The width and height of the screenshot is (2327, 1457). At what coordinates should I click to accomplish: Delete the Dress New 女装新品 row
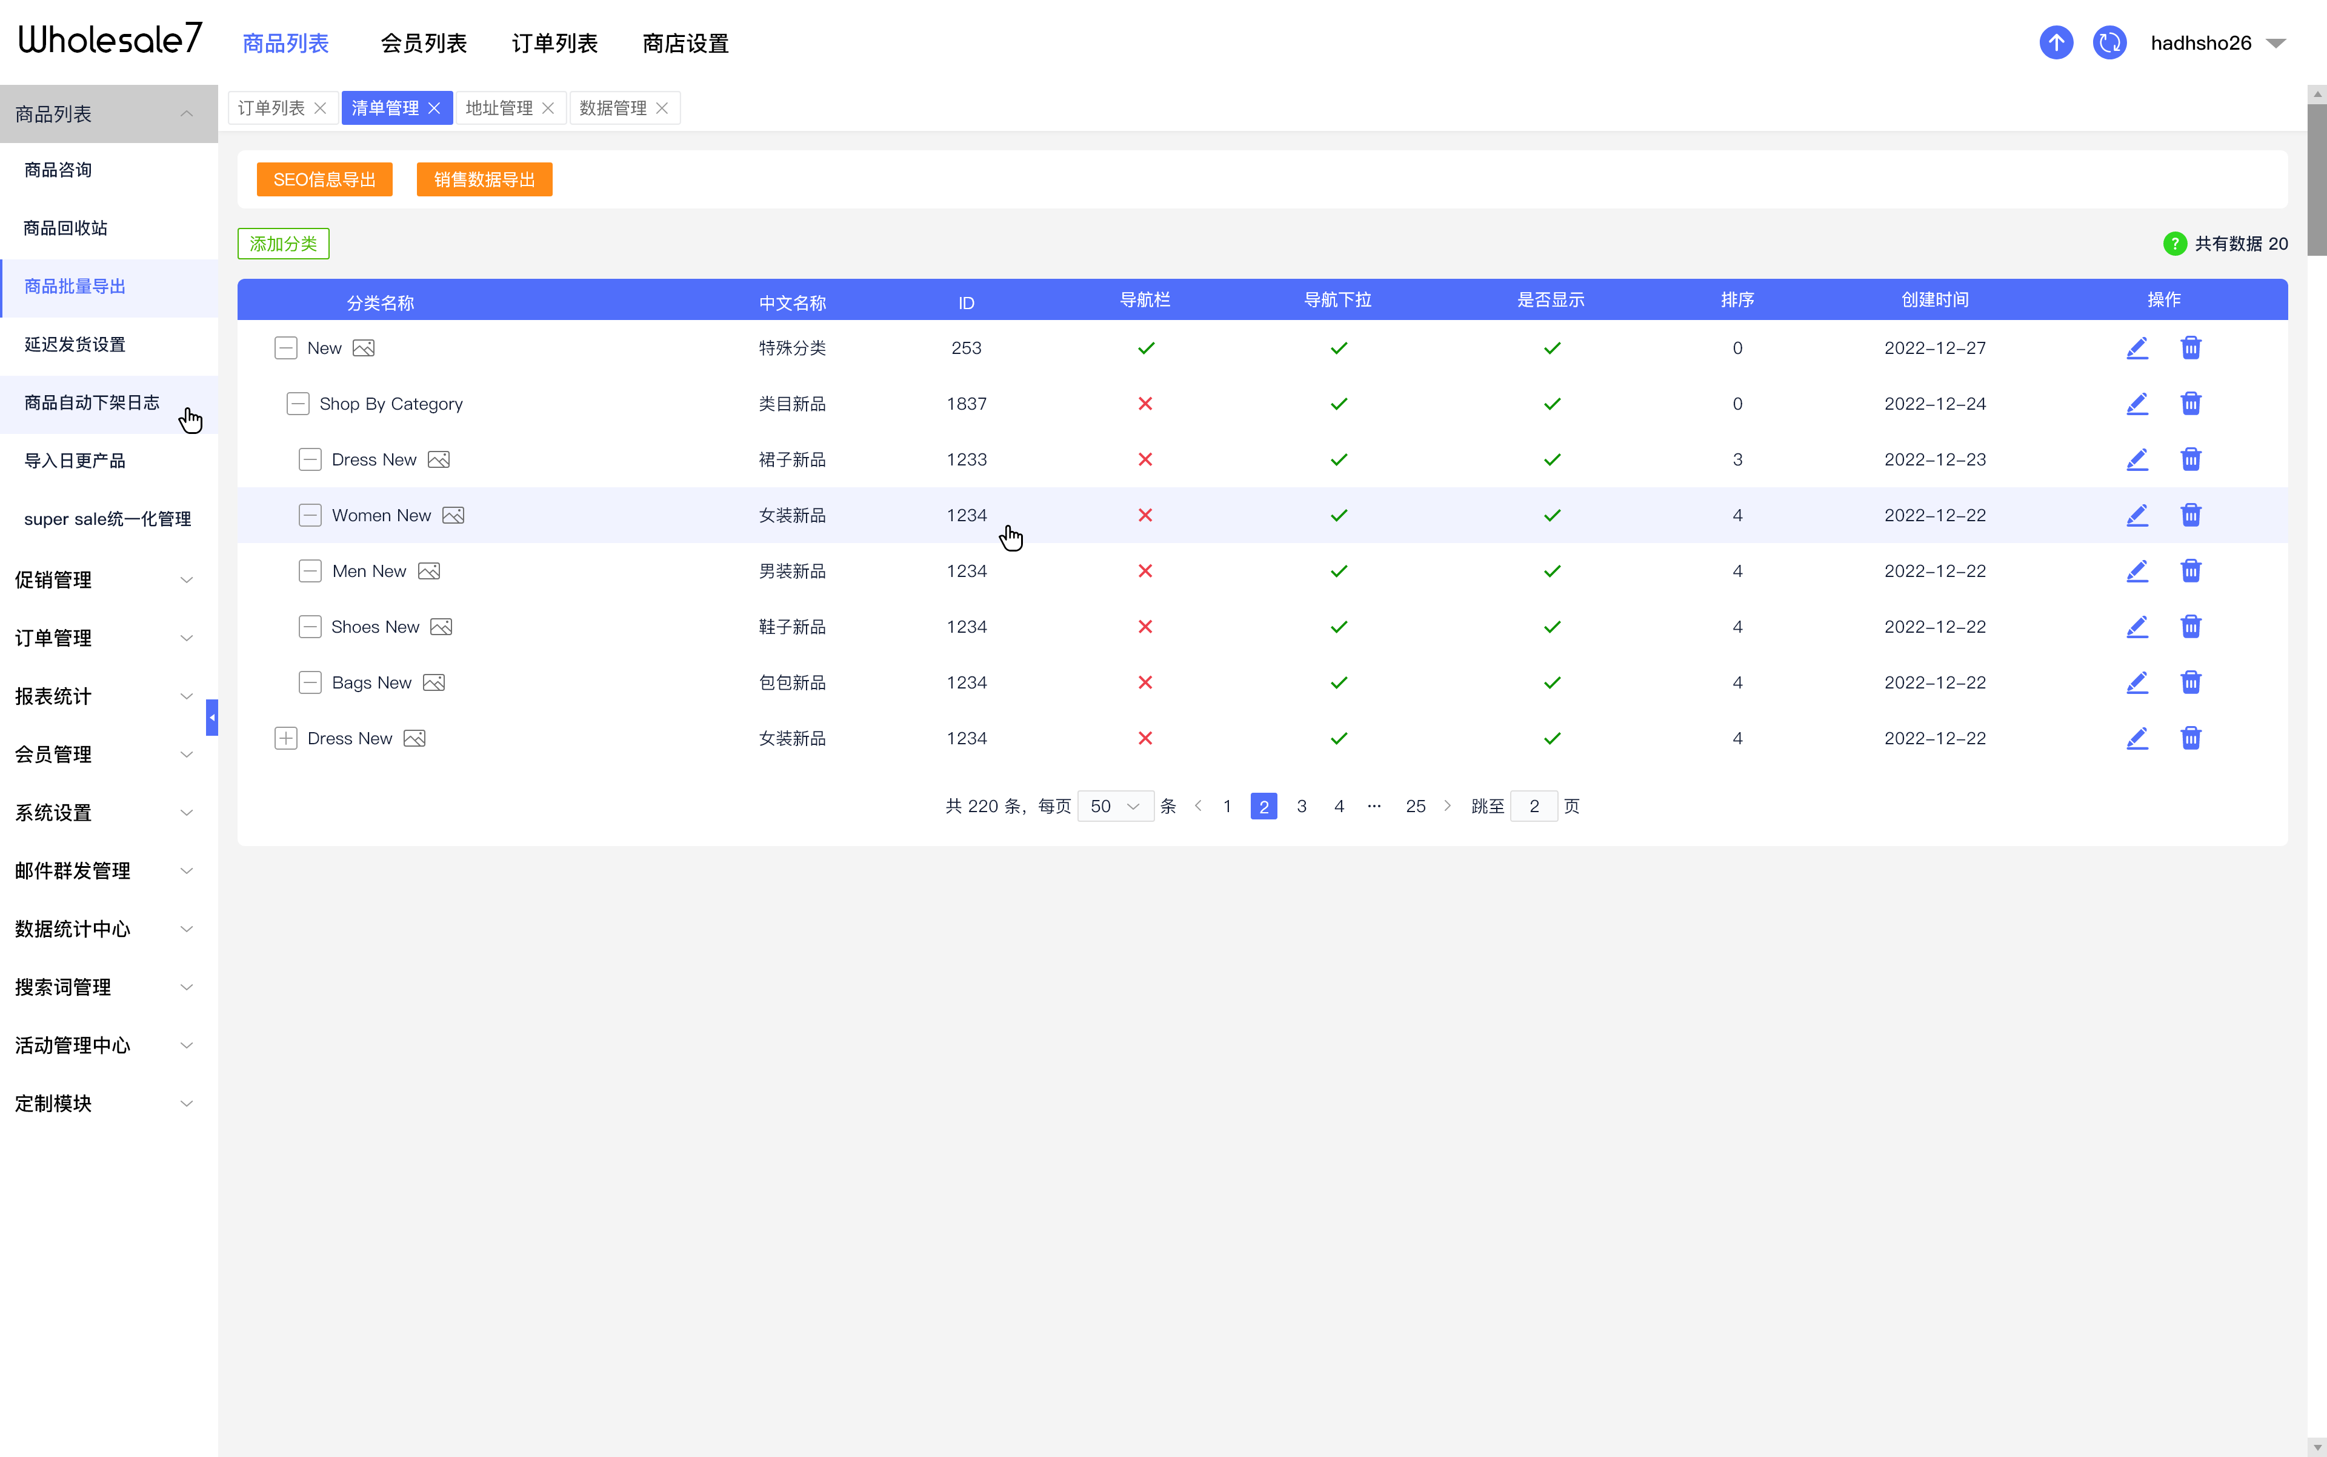coord(2190,739)
